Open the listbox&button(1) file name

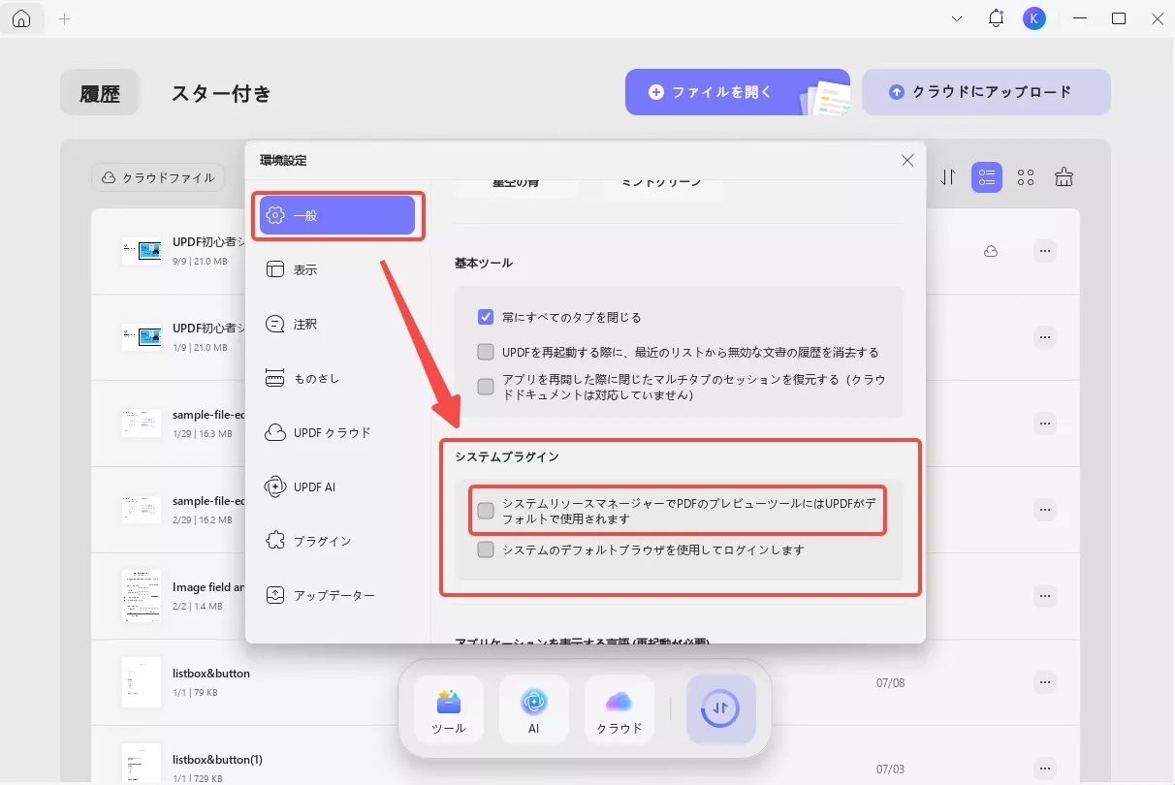coord(217,759)
